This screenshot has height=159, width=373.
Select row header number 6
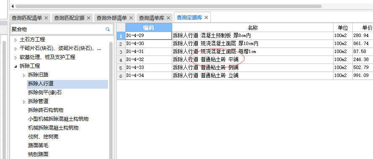(x=121, y=76)
